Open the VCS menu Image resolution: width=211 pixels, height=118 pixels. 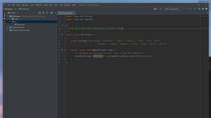(x=61, y=5)
